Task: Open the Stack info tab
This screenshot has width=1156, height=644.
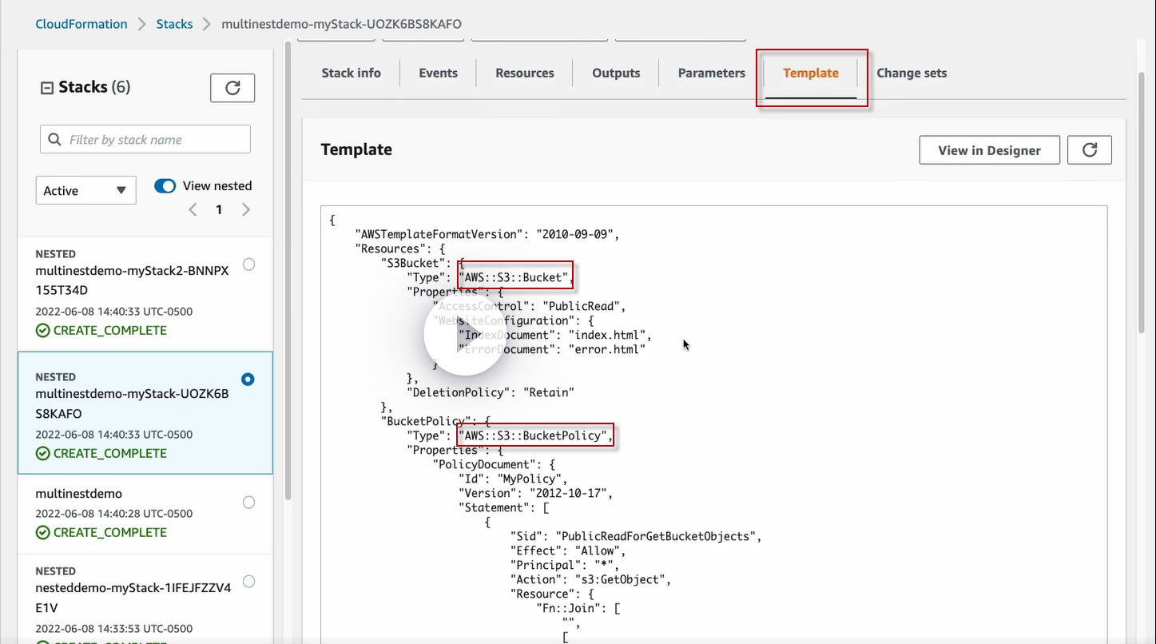Action: click(x=352, y=73)
